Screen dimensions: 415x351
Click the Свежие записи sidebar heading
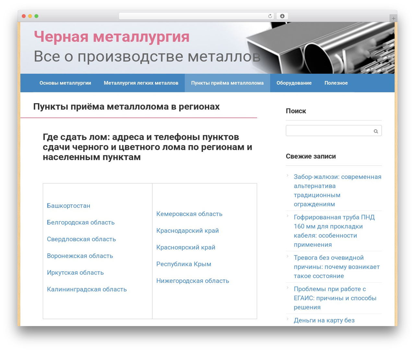(x=311, y=156)
